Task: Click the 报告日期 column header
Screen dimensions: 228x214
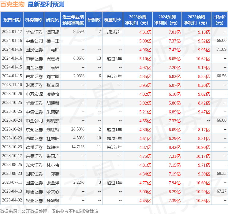Action: pyautogui.click(x=12, y=20)
